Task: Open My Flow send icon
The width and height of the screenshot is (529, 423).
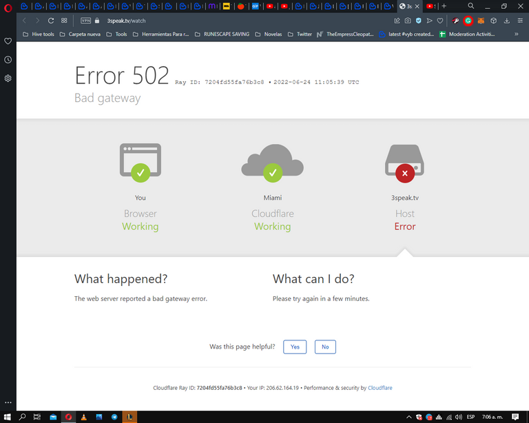Action: [429, 21]
